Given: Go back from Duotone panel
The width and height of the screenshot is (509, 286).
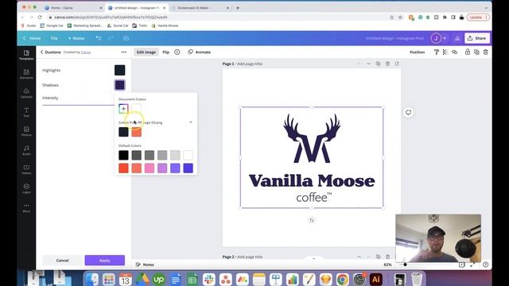Looking at the screenshot, I should tap(42, 52).
